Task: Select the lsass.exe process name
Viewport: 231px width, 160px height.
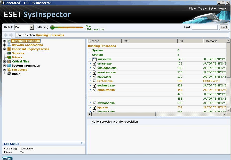Action: (104, 77)
